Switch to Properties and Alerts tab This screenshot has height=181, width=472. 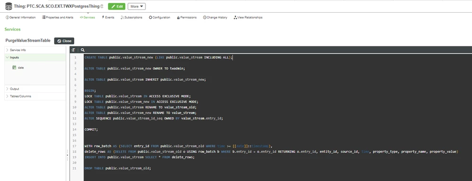[58, 17]
